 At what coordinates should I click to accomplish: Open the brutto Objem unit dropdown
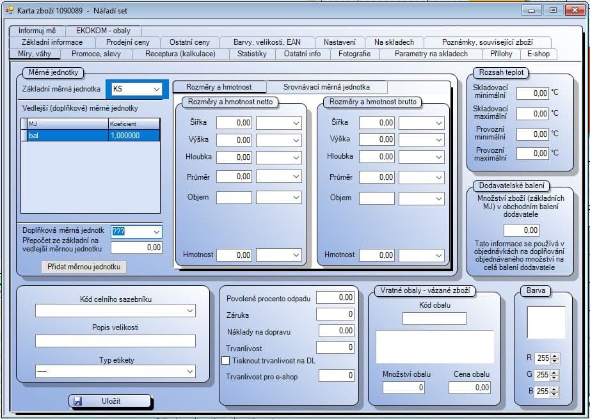coord(439,198)
